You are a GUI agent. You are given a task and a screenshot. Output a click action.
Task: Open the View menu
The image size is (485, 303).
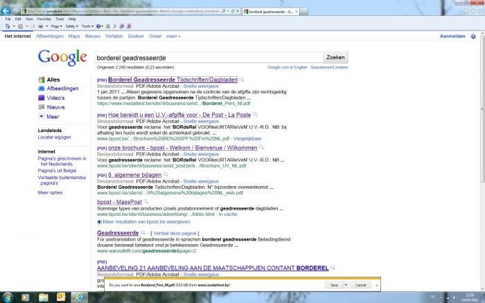(29, 19)
